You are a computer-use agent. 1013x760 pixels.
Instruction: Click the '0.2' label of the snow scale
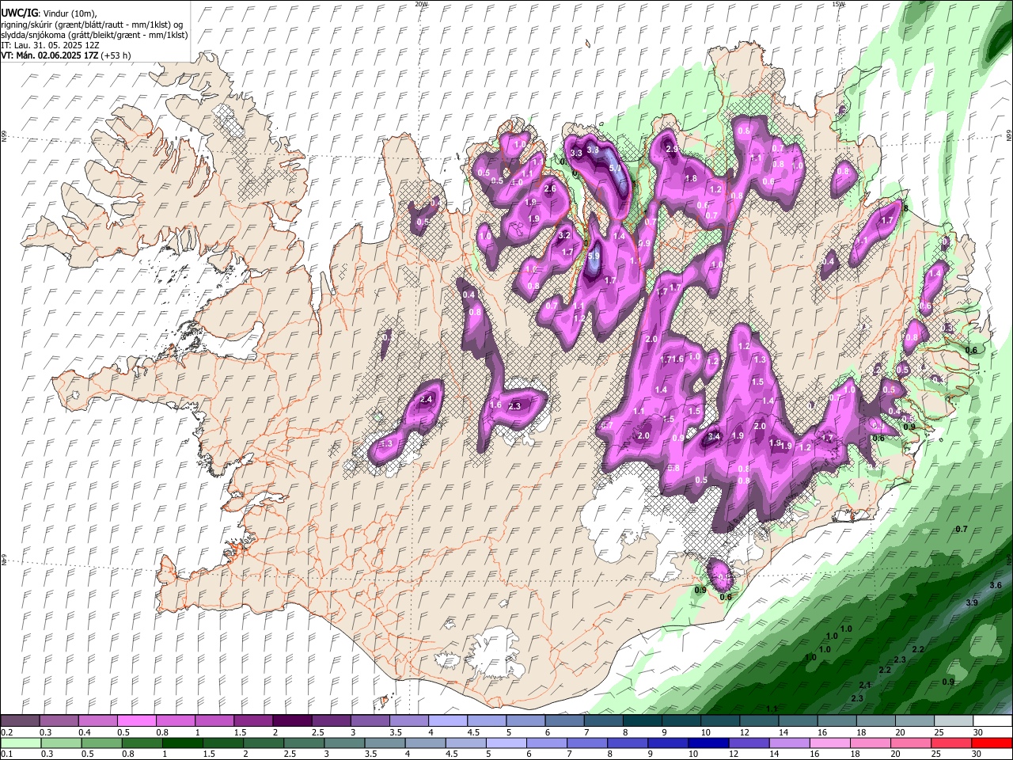[6, 732]
